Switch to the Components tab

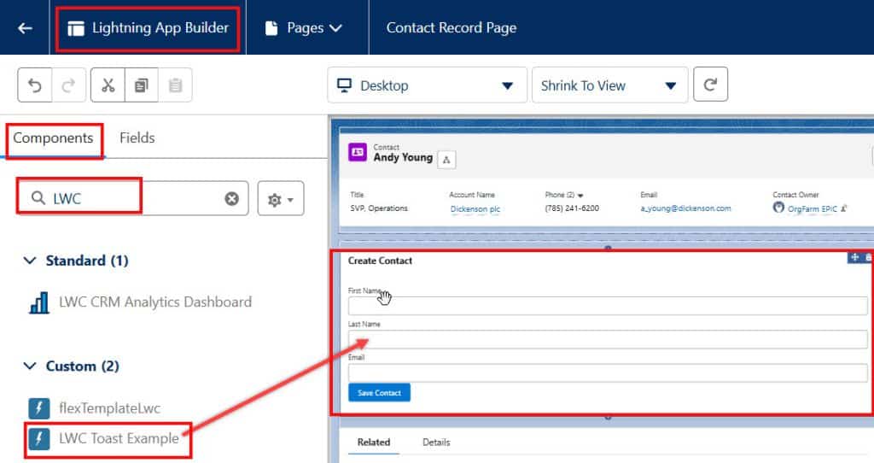point(54,138)
